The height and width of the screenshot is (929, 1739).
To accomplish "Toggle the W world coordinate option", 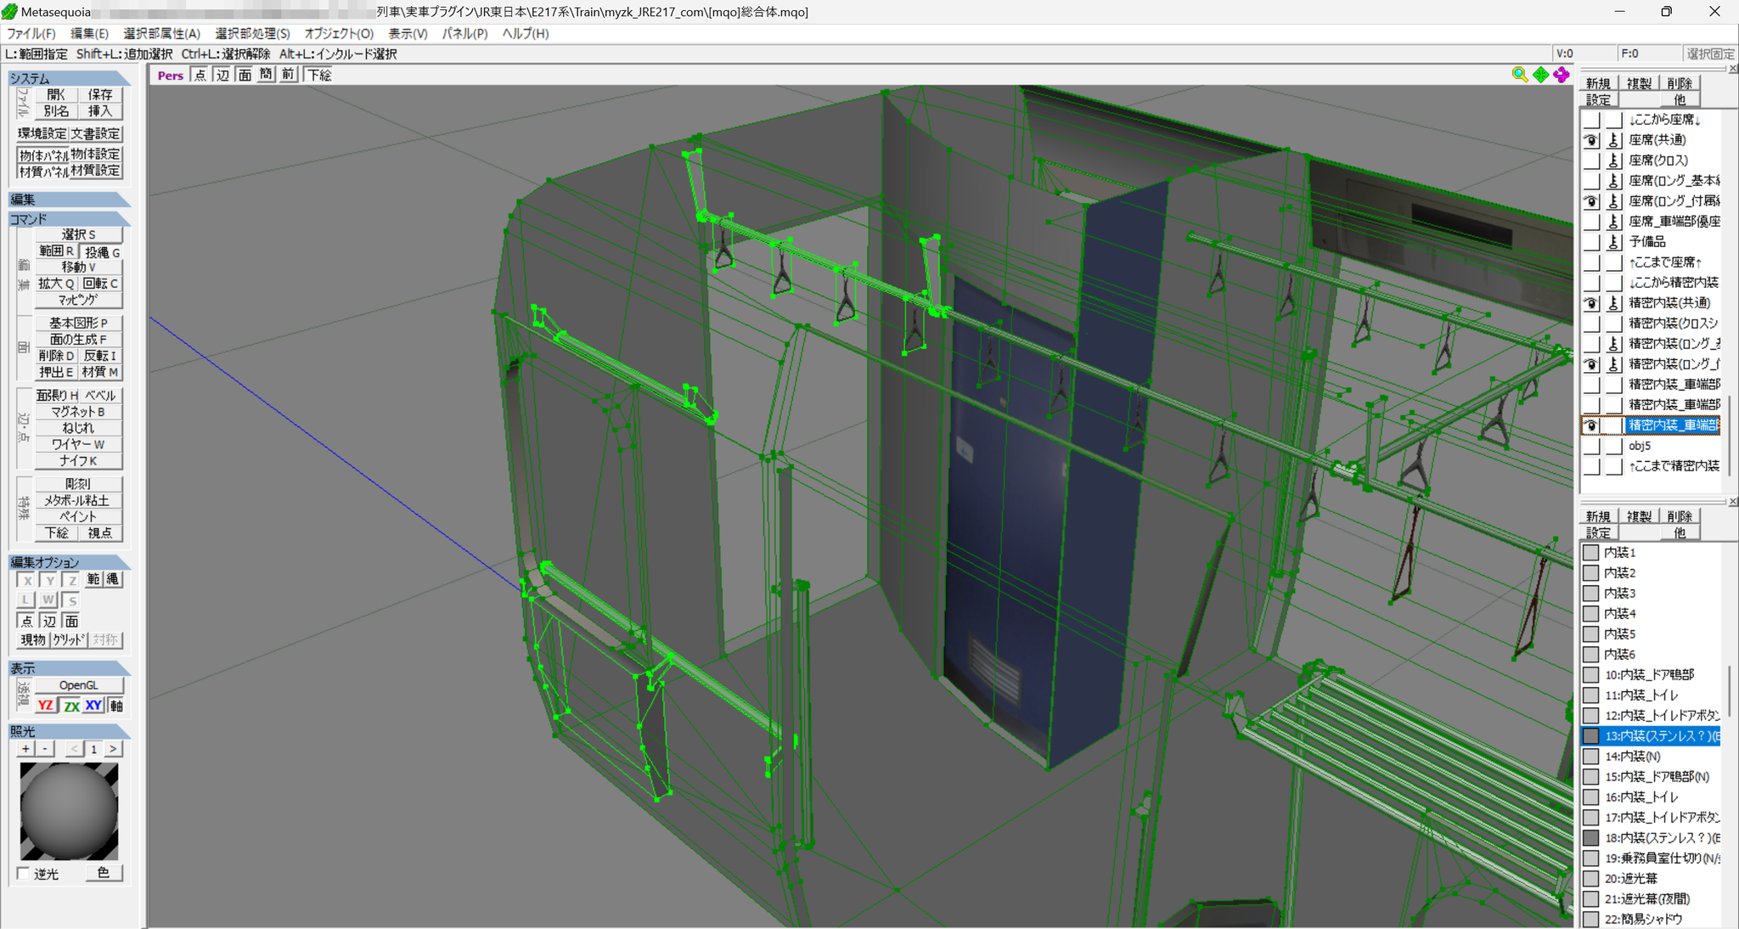I will [49, 600].
